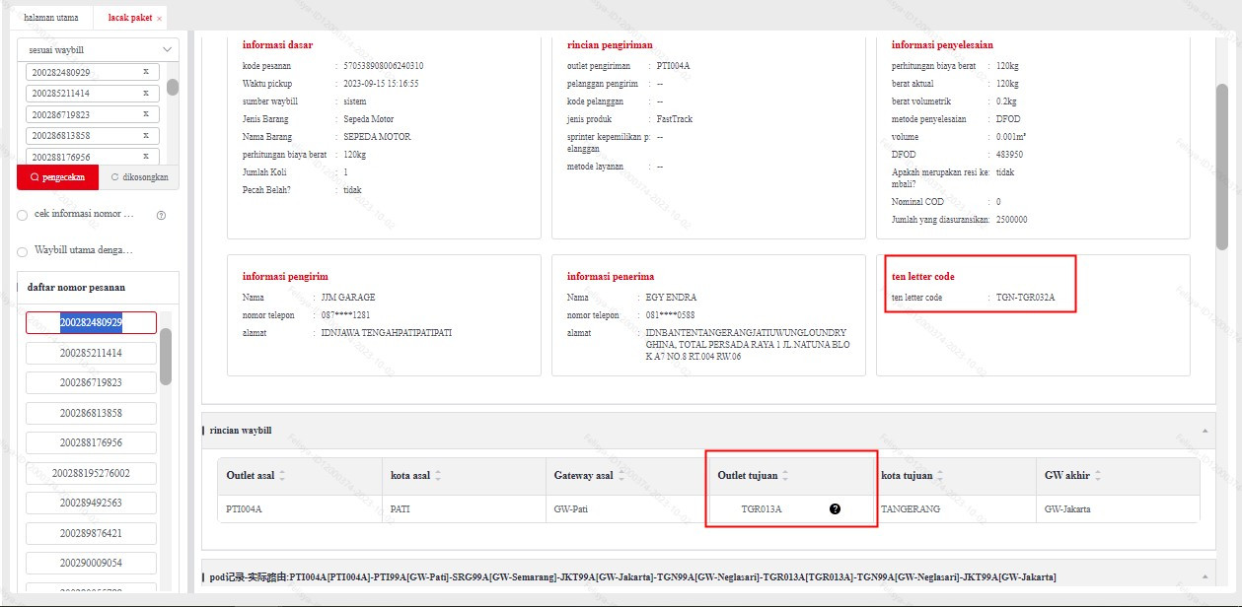Click the Nama Barang value SEPEDA MOTOR
Screen dimensions: 1242x607
[377, 137]
